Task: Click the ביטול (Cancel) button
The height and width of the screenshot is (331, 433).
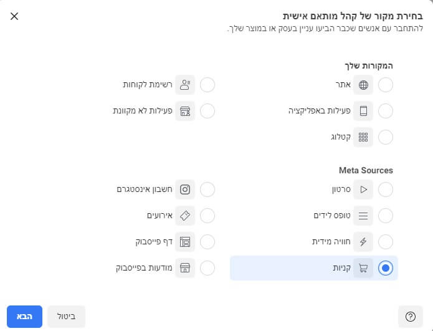Action: [66, 317]
